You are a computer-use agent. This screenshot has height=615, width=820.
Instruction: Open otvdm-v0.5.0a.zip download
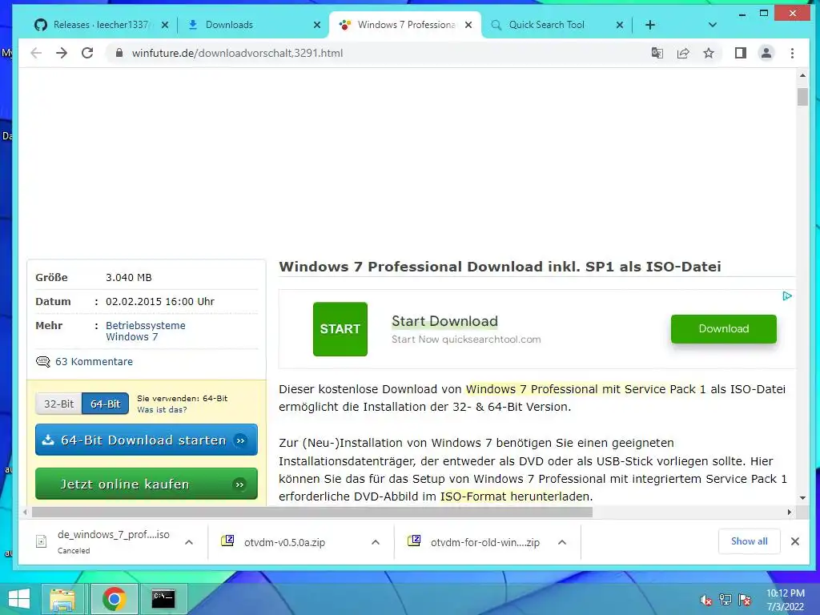[285, 542]
